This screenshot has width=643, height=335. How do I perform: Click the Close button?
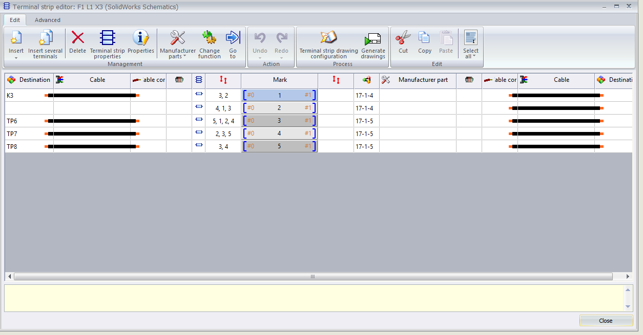click(606, 321)
